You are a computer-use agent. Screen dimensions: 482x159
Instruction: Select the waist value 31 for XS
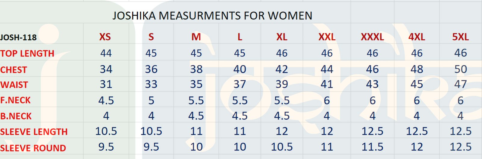tap(106, 84)
